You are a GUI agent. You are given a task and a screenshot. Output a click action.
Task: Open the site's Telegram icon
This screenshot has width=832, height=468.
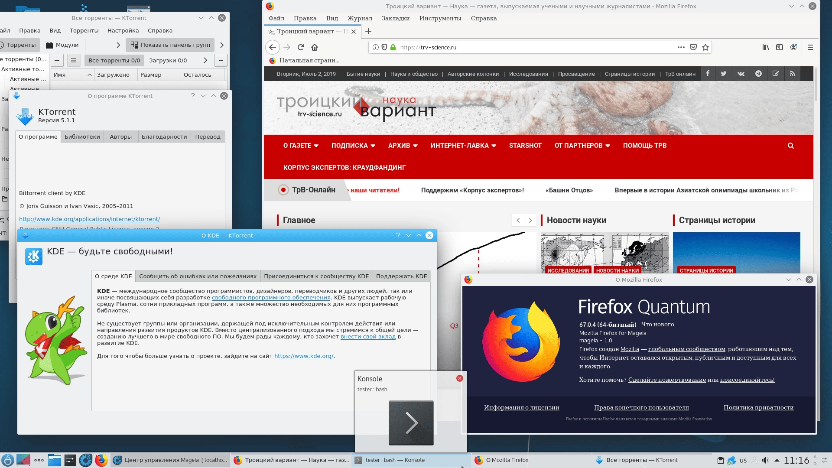point(758,74)
